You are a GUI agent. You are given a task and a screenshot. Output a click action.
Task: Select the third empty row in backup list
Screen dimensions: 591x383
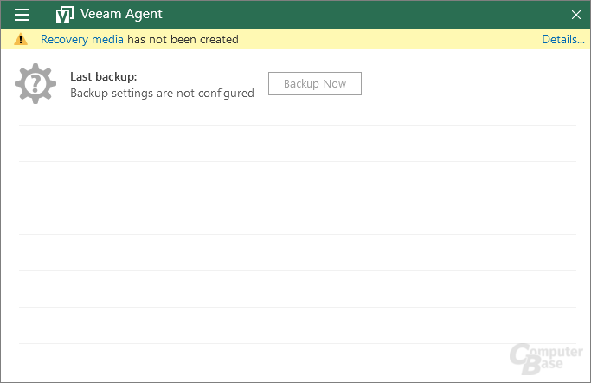[x=297, y=216]
